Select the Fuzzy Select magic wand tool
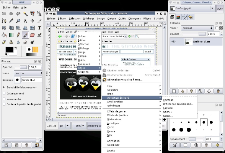Viewport: 225px width, 153px height. point(25,14)
